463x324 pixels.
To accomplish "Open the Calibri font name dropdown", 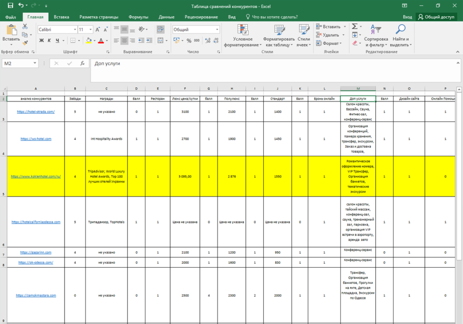I will click(75, 29).
